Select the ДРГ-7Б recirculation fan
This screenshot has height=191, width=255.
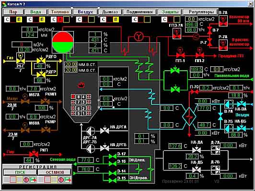[91, 149]
